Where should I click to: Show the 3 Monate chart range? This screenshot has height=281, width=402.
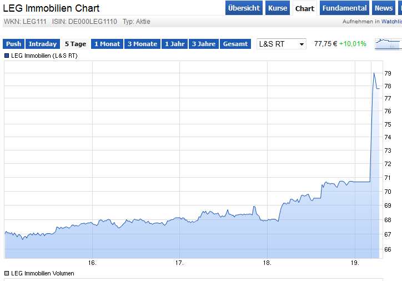[x=142, y=44]
